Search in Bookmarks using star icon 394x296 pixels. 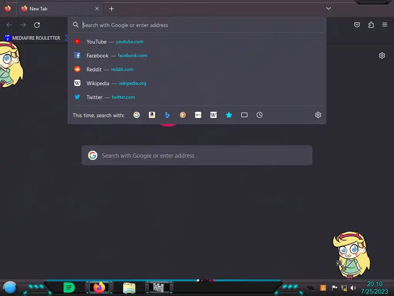point(229,115)
